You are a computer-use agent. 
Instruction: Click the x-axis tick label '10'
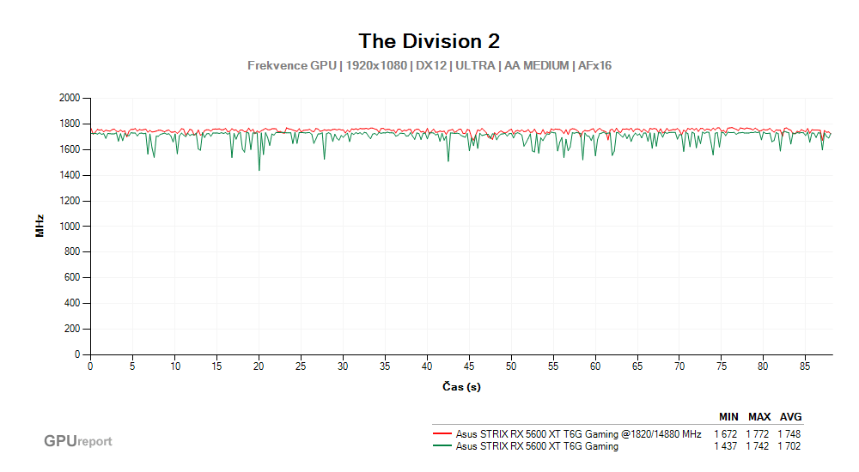coord(174,366)
